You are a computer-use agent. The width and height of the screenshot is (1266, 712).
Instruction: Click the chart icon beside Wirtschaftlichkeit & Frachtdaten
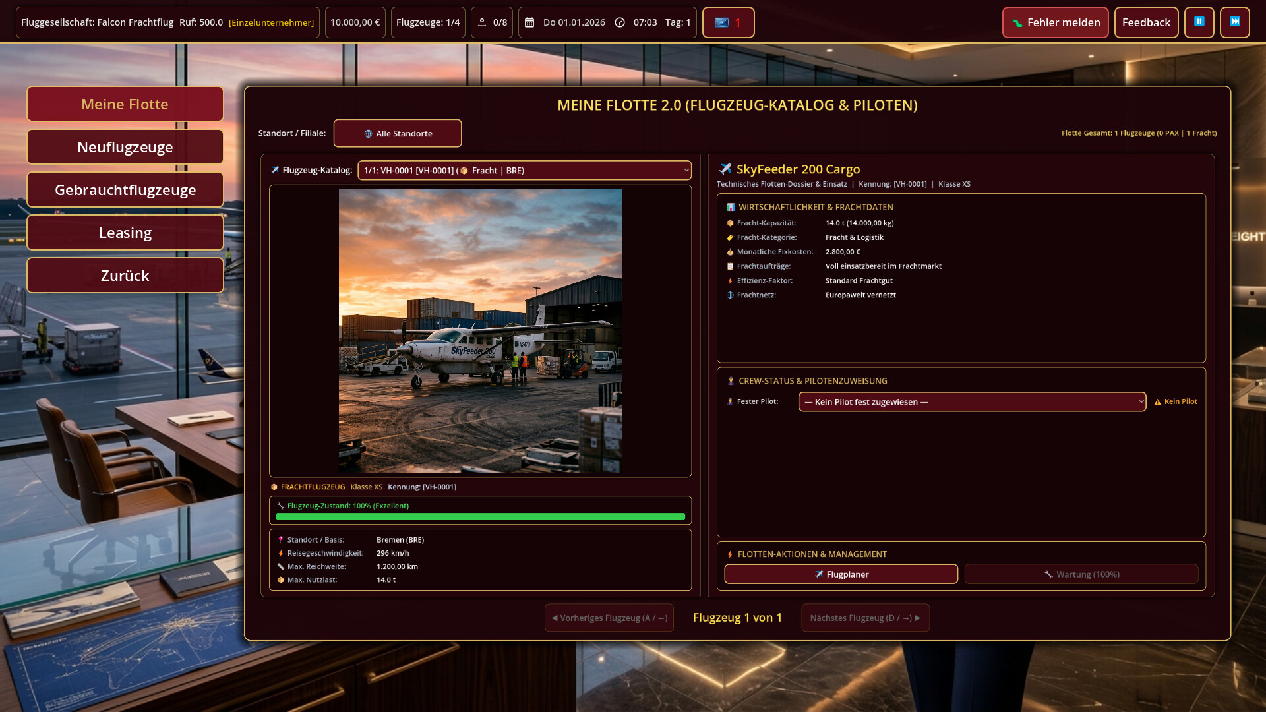click(731, 207)
